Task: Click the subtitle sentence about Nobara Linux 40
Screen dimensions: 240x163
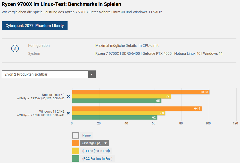Action: pyautogui.click(x=82, y=12)
